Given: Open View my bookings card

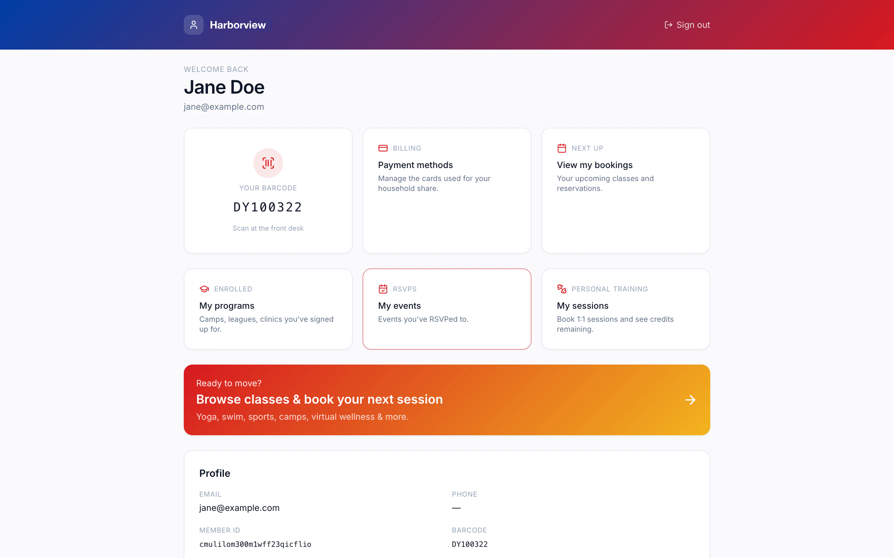Looking at the screenshot, I should [x=625, y=190].
